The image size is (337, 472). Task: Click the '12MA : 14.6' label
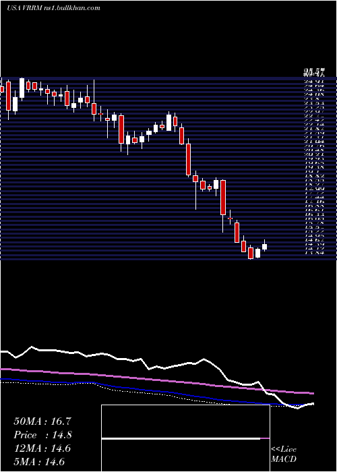pyautogui.click(x=42, y=448)
